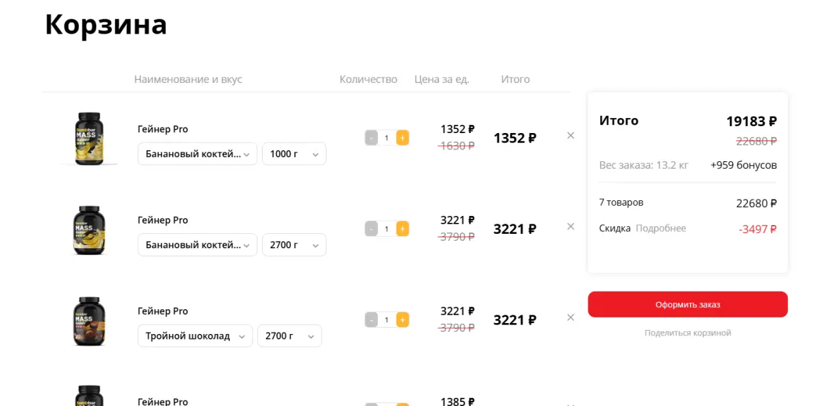Open weight dropdown beside Тройной шоколад
823x406 pixels.
289,336
